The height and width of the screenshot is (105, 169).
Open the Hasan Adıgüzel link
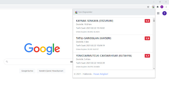click(101, 74)
